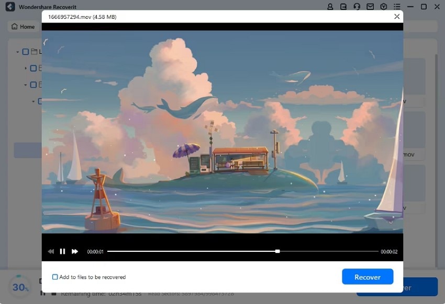Viewport: 445px width, 304px height.
Task: Click the Wondershare Recoverit logo icon
Action: (x=10, y=6)
